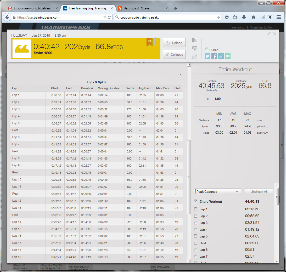This screenshot has height=272, width=286.
Task: Click the browser search input field
Action: point(167,18)
